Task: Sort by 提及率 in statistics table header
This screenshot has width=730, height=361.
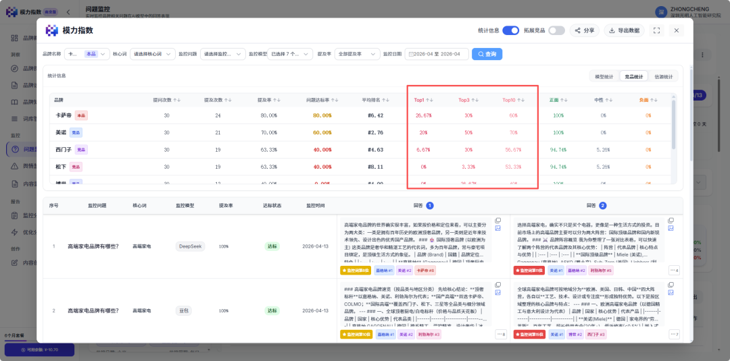Action: coord(278,100)
